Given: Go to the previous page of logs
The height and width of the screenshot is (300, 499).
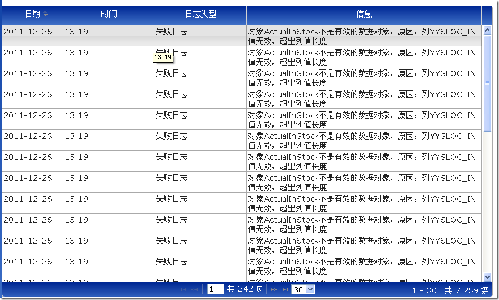Looking at the screenshot, I should pyautogui.click(x=194, y=289).
